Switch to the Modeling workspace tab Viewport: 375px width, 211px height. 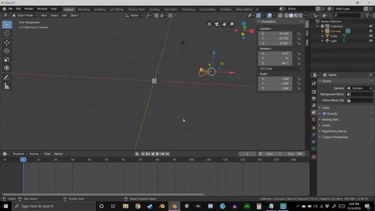[x=83, y=9]
